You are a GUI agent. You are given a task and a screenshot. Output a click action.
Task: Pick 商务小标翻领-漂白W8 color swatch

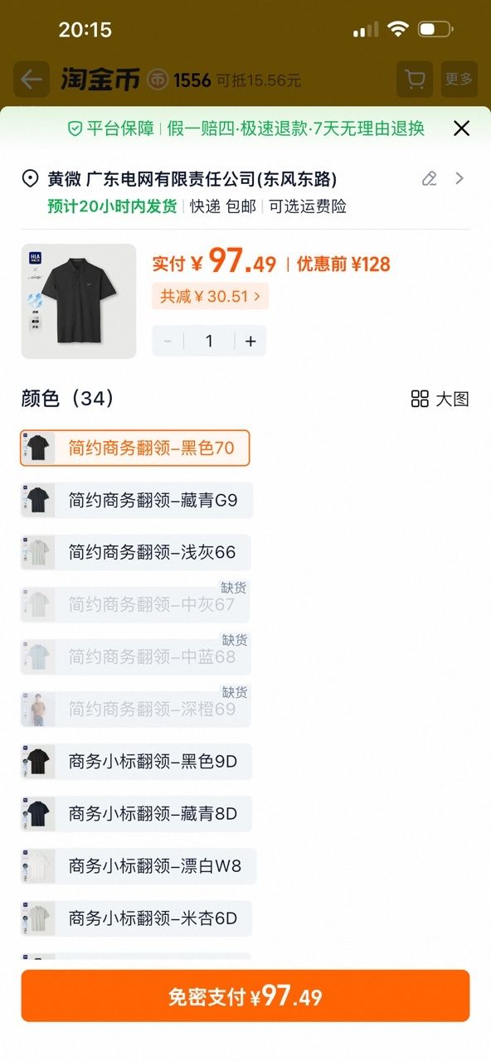[139, 866]
